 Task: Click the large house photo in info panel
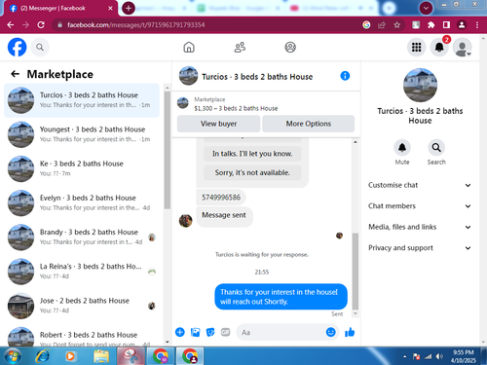pyautogui.click(x=420, y=85)
